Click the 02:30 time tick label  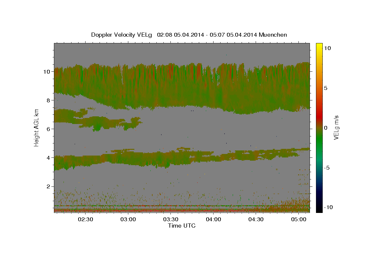click(86, 219)
